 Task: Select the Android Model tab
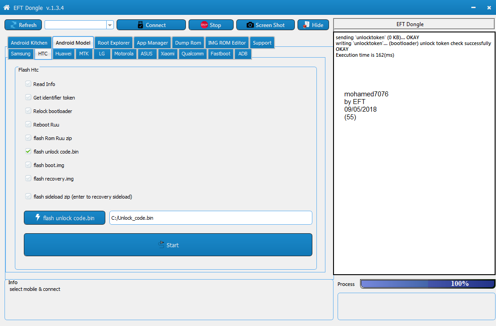point(73,43)
